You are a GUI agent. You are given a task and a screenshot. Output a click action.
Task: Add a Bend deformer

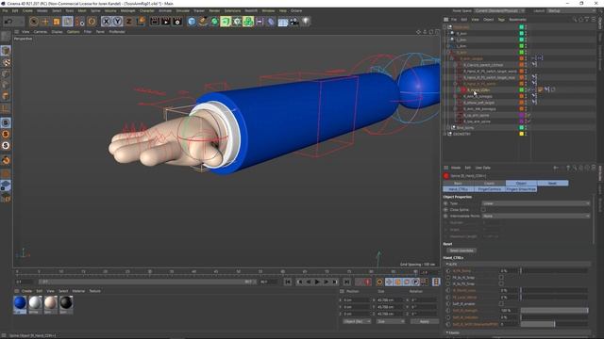coord(271,22)
